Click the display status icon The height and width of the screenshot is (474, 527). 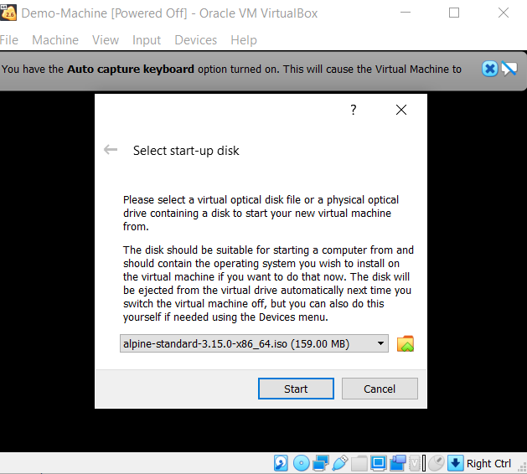[379, 463]
